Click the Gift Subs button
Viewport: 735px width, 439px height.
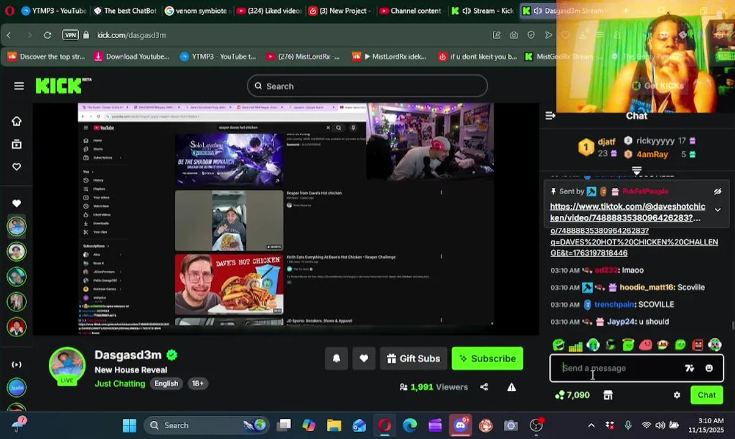tap(413, 359)
